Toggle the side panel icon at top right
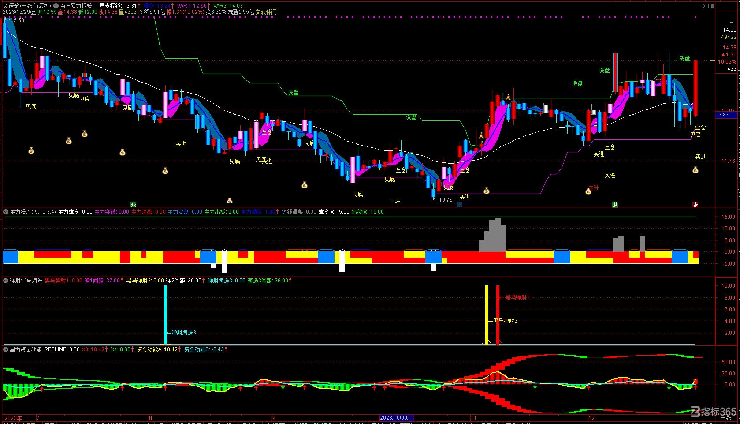The width and height of the screenshot is (740, 424). coord(711,6)
